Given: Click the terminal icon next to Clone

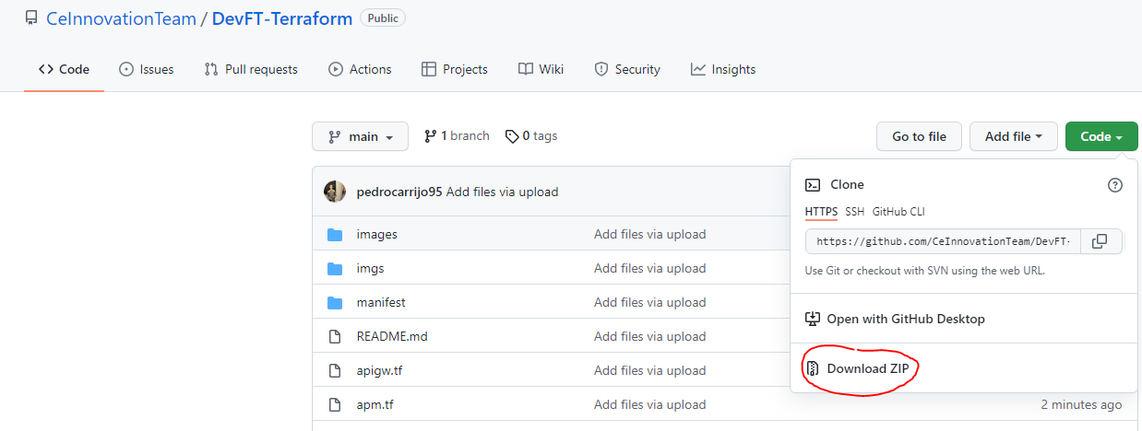Looking at the screenshot, I should (813, 185).
